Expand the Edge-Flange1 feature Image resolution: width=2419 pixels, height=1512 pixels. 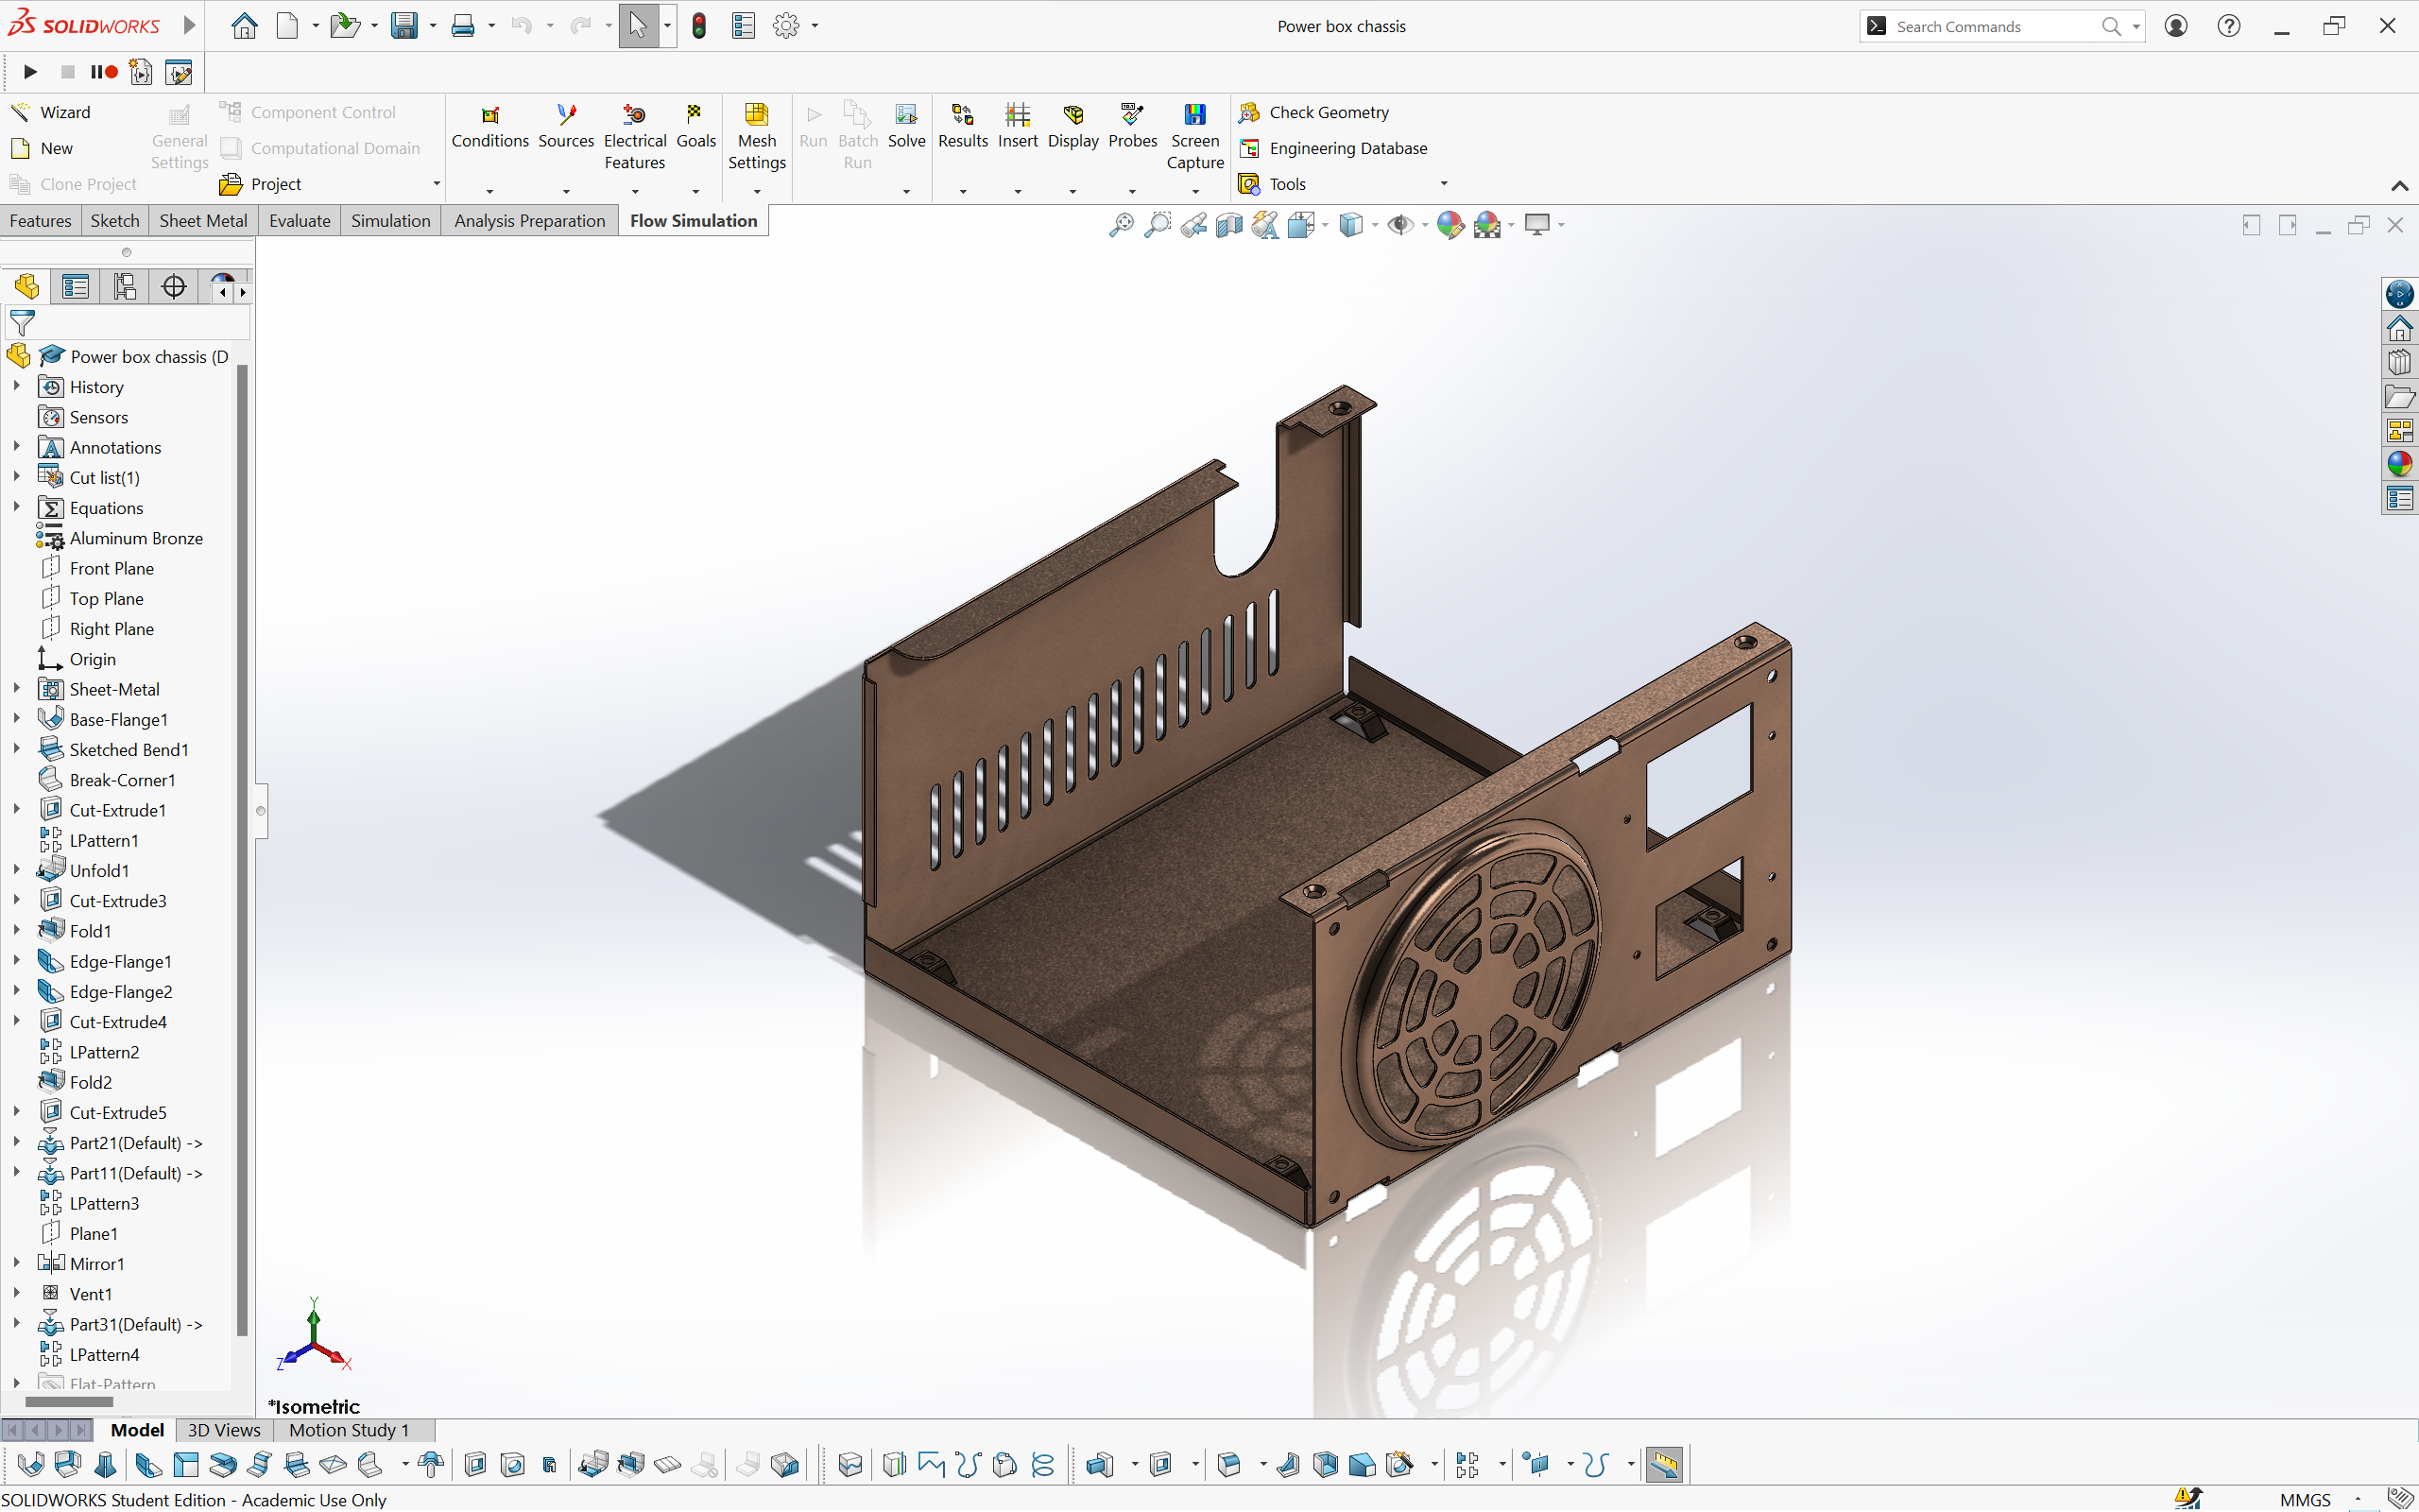[x=17, y=961]
